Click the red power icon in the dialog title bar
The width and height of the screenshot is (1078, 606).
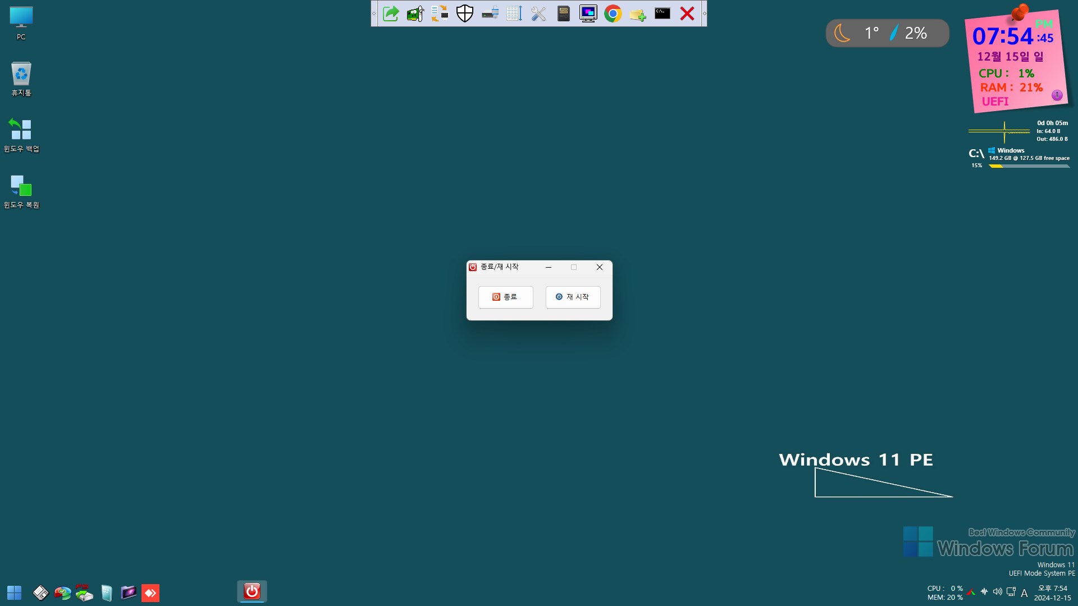473,267
